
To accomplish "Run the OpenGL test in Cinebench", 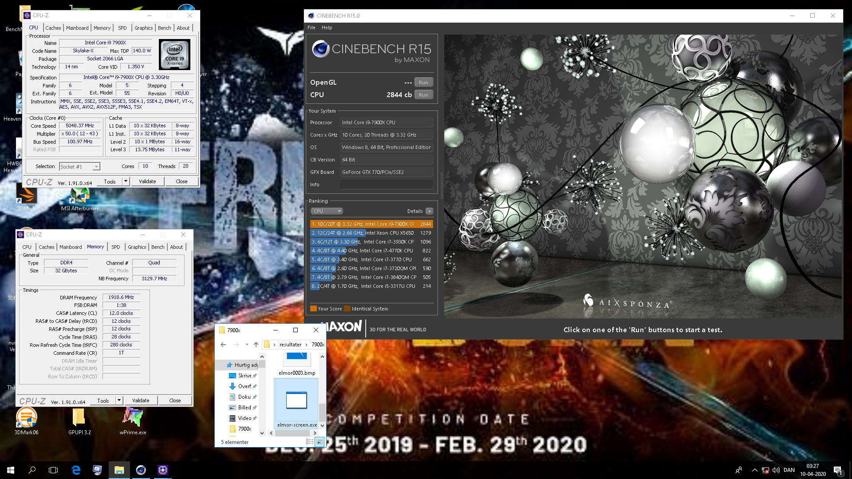I will tap(424, 82).
